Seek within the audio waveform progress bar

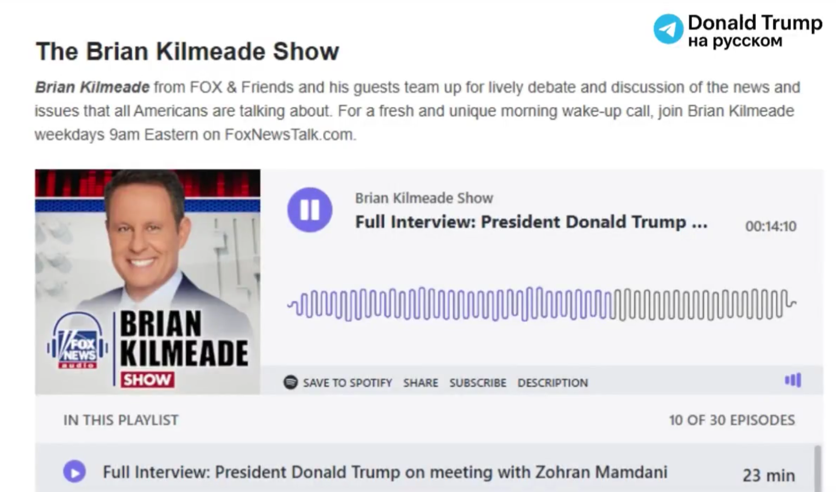click(542, 304)
